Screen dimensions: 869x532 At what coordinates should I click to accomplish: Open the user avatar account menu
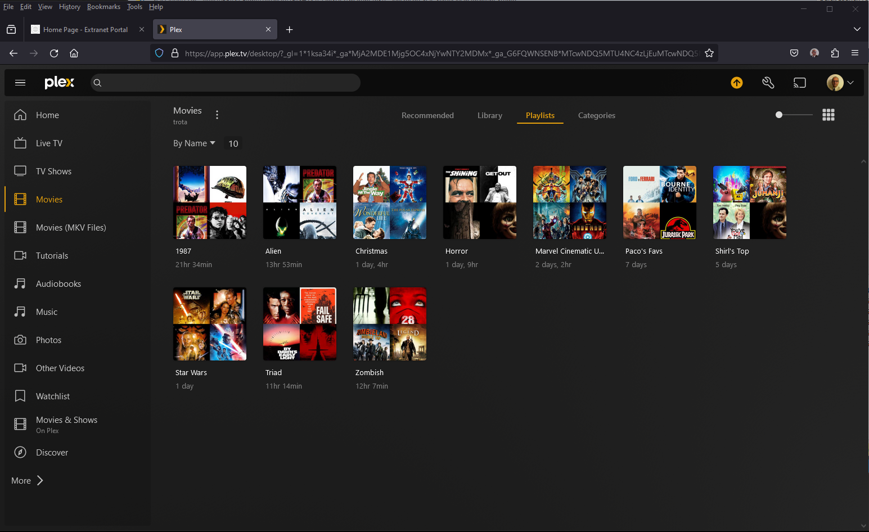click(x=840, y=83)
